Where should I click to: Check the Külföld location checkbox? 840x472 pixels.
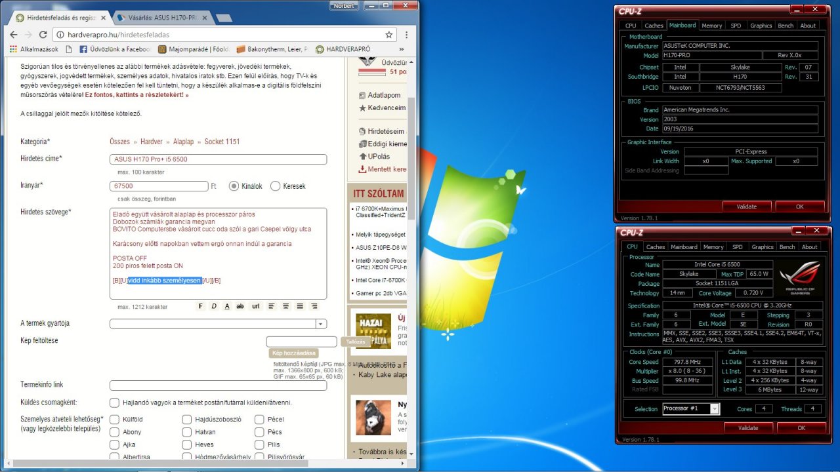click(x=115, y=419)
